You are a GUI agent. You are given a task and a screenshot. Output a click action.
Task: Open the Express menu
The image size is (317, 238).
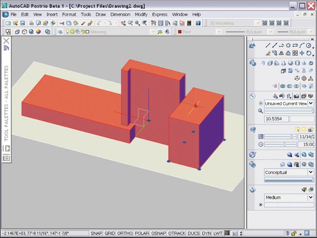point(159,15)
